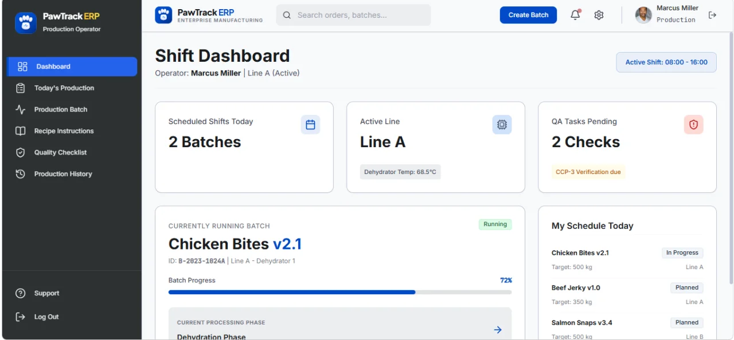This screenshot has height=340, width=734.
Task: Click the 2 Checks value
Action: point(585,142)
